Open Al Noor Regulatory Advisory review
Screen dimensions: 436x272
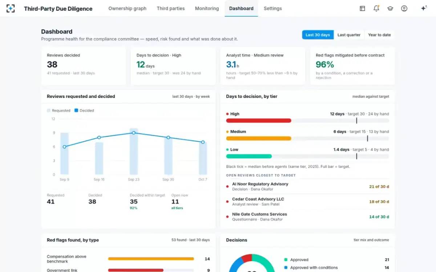(x=307, y=186)
